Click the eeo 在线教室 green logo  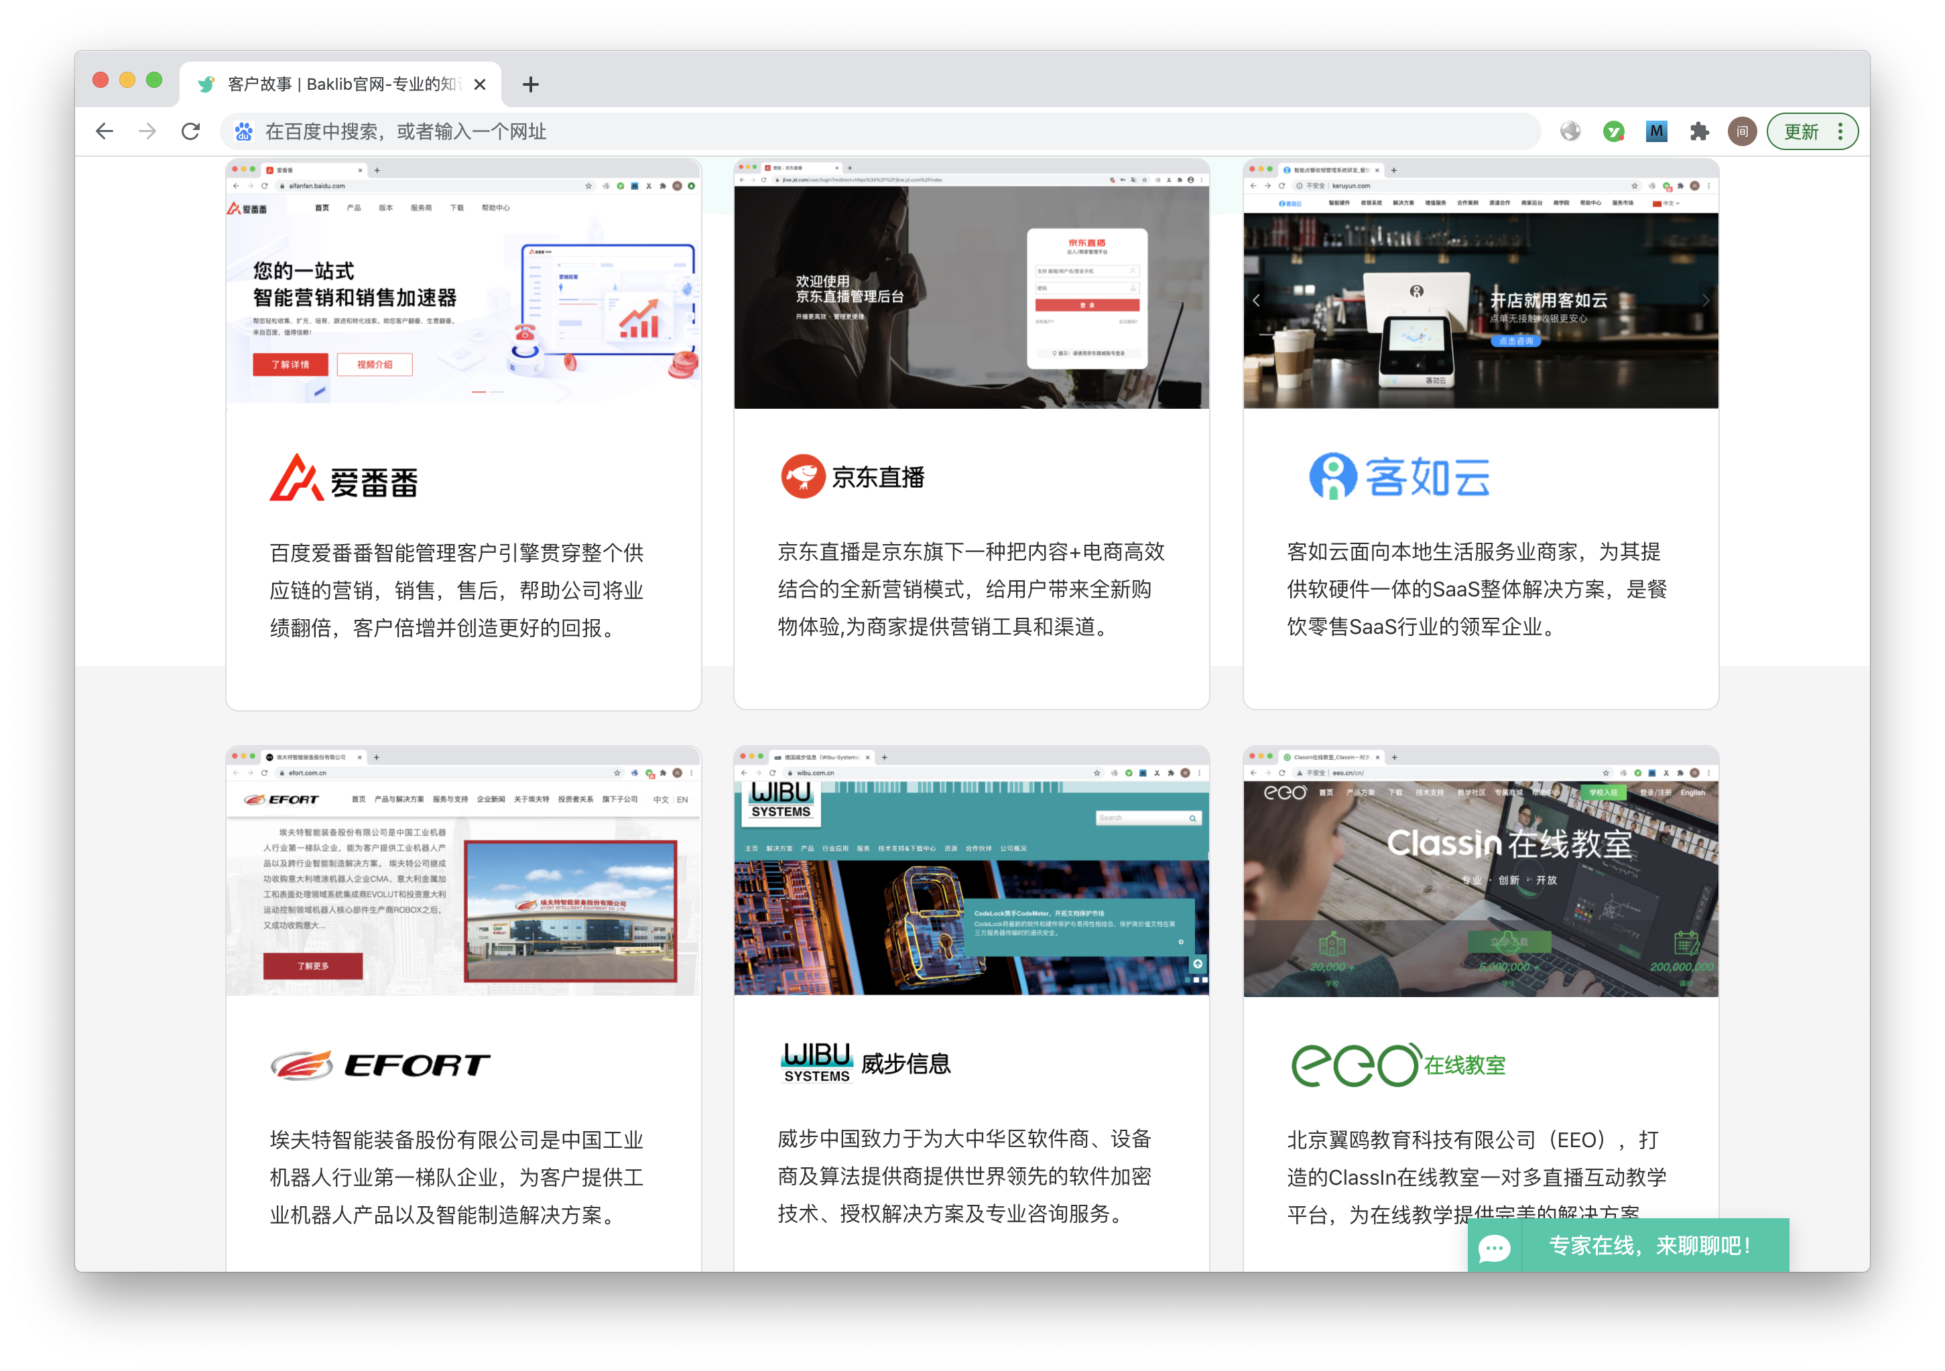[1397, 1065]
